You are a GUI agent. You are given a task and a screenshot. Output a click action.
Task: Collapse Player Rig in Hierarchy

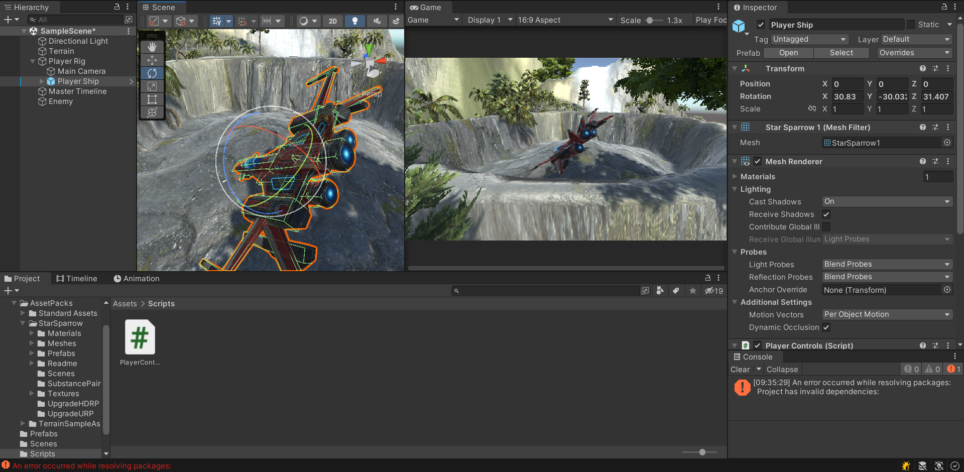point(33,61)
